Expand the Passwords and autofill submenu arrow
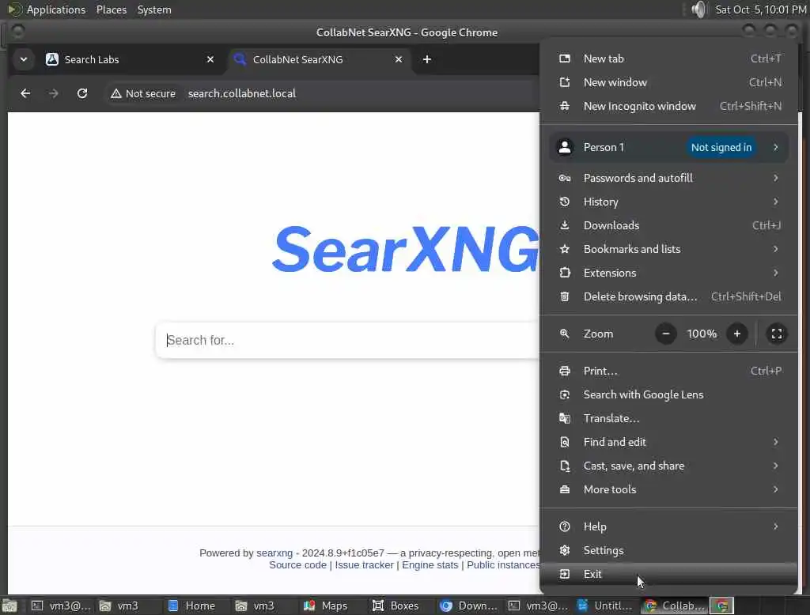 [x=775, y=178]
